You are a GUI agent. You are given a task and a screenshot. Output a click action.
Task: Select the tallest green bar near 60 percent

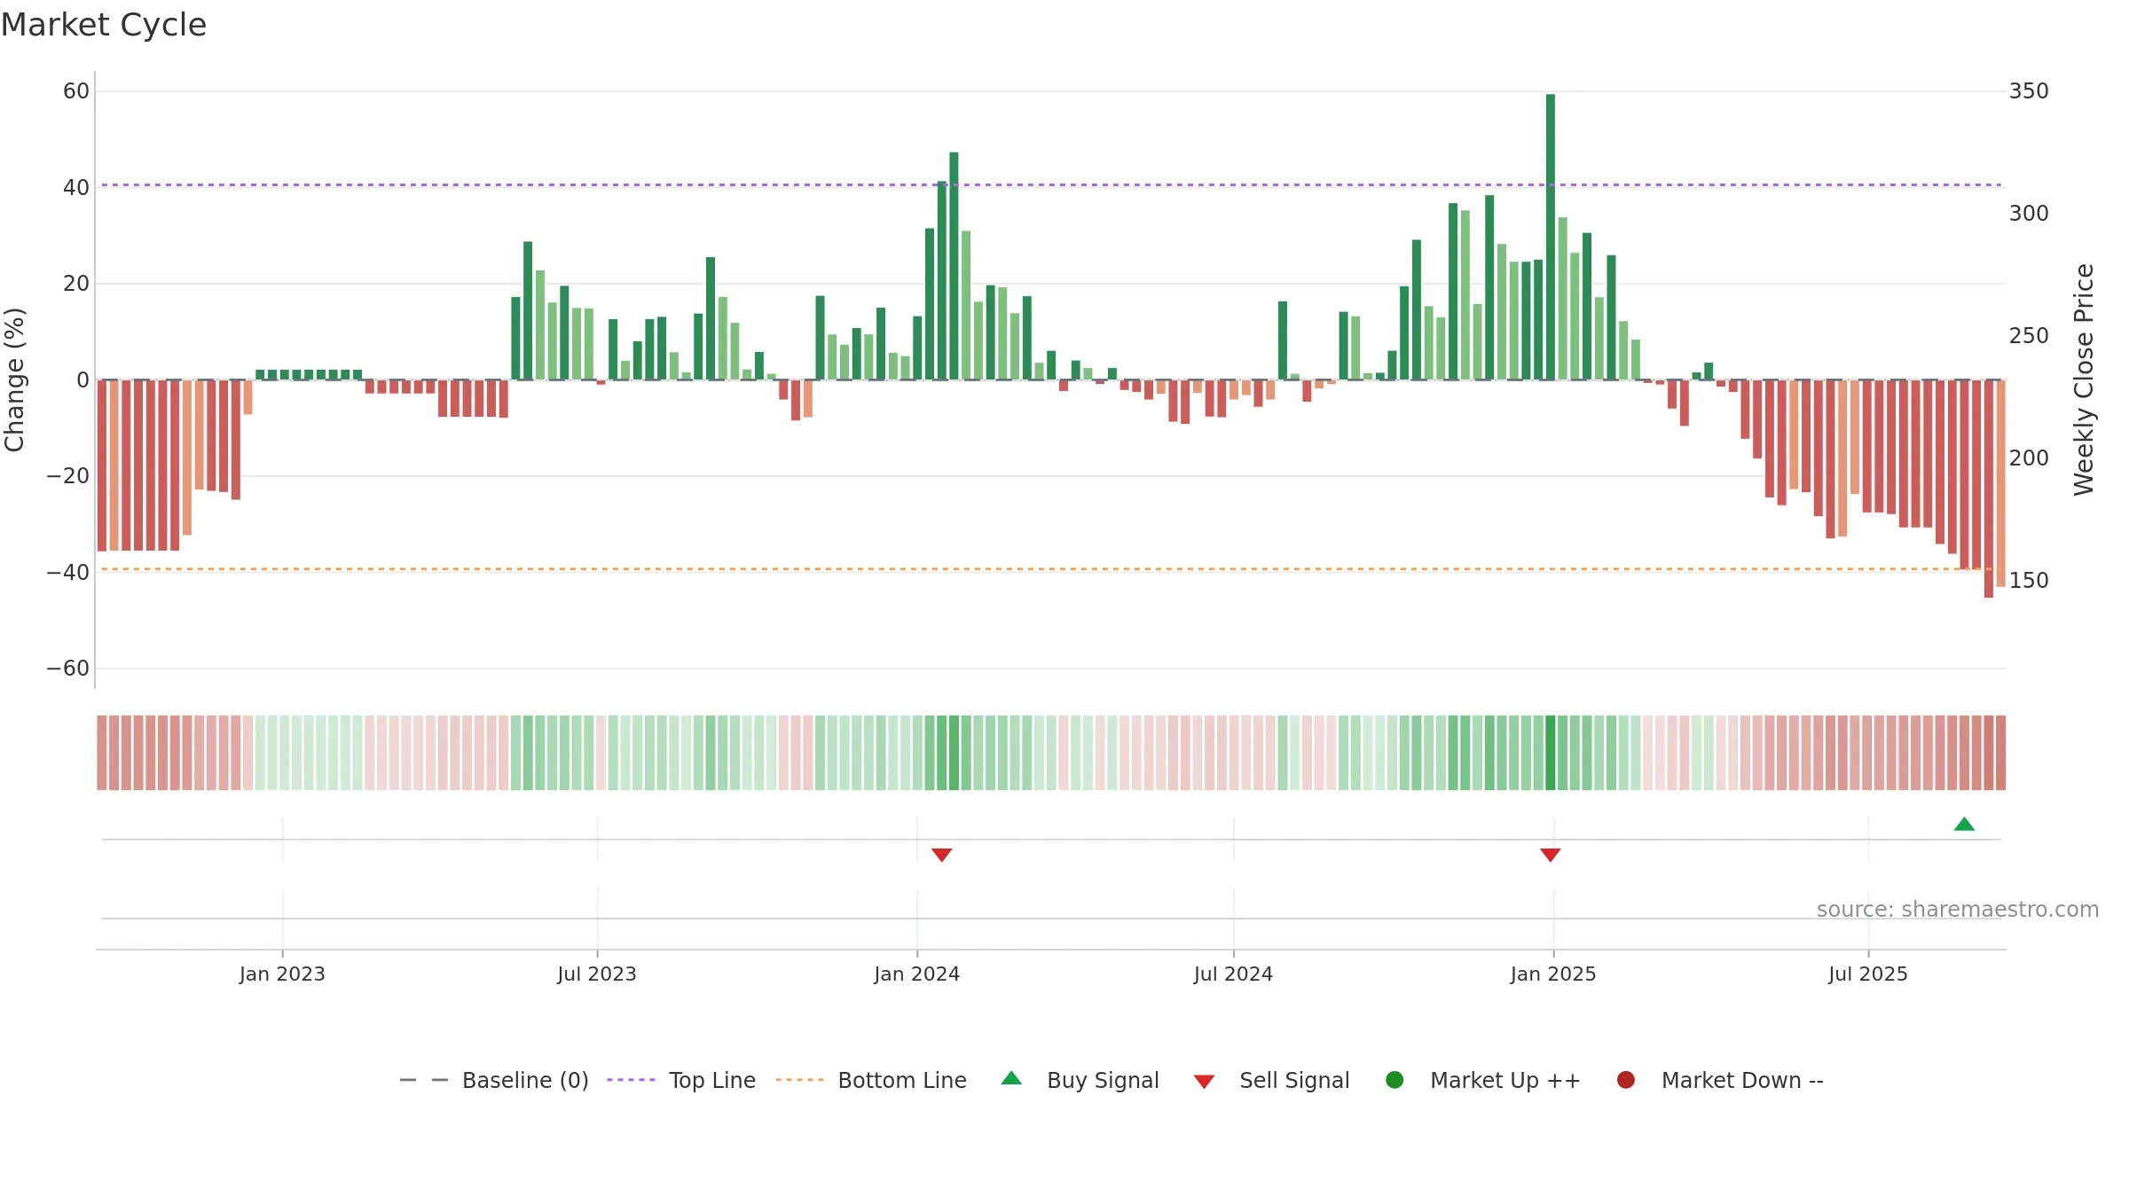tap(1551, 238)
